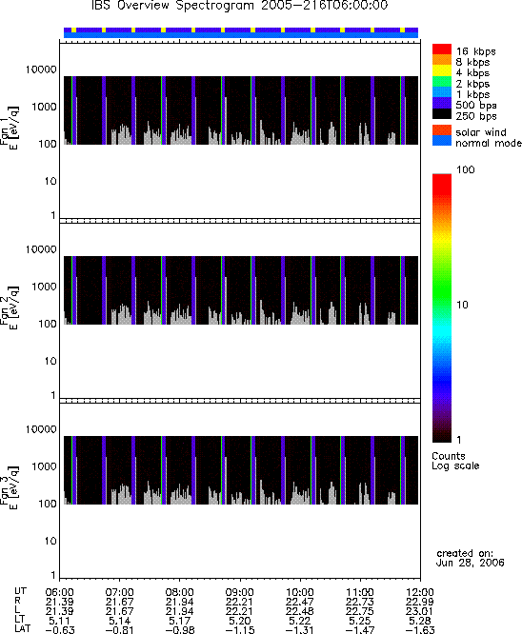
Task: Select the 'normal mode' legend text
Action: [489, 143]
